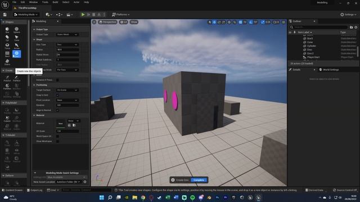Select the Disc shape tool
Screen dimensions: 360x202
[16, 54]
